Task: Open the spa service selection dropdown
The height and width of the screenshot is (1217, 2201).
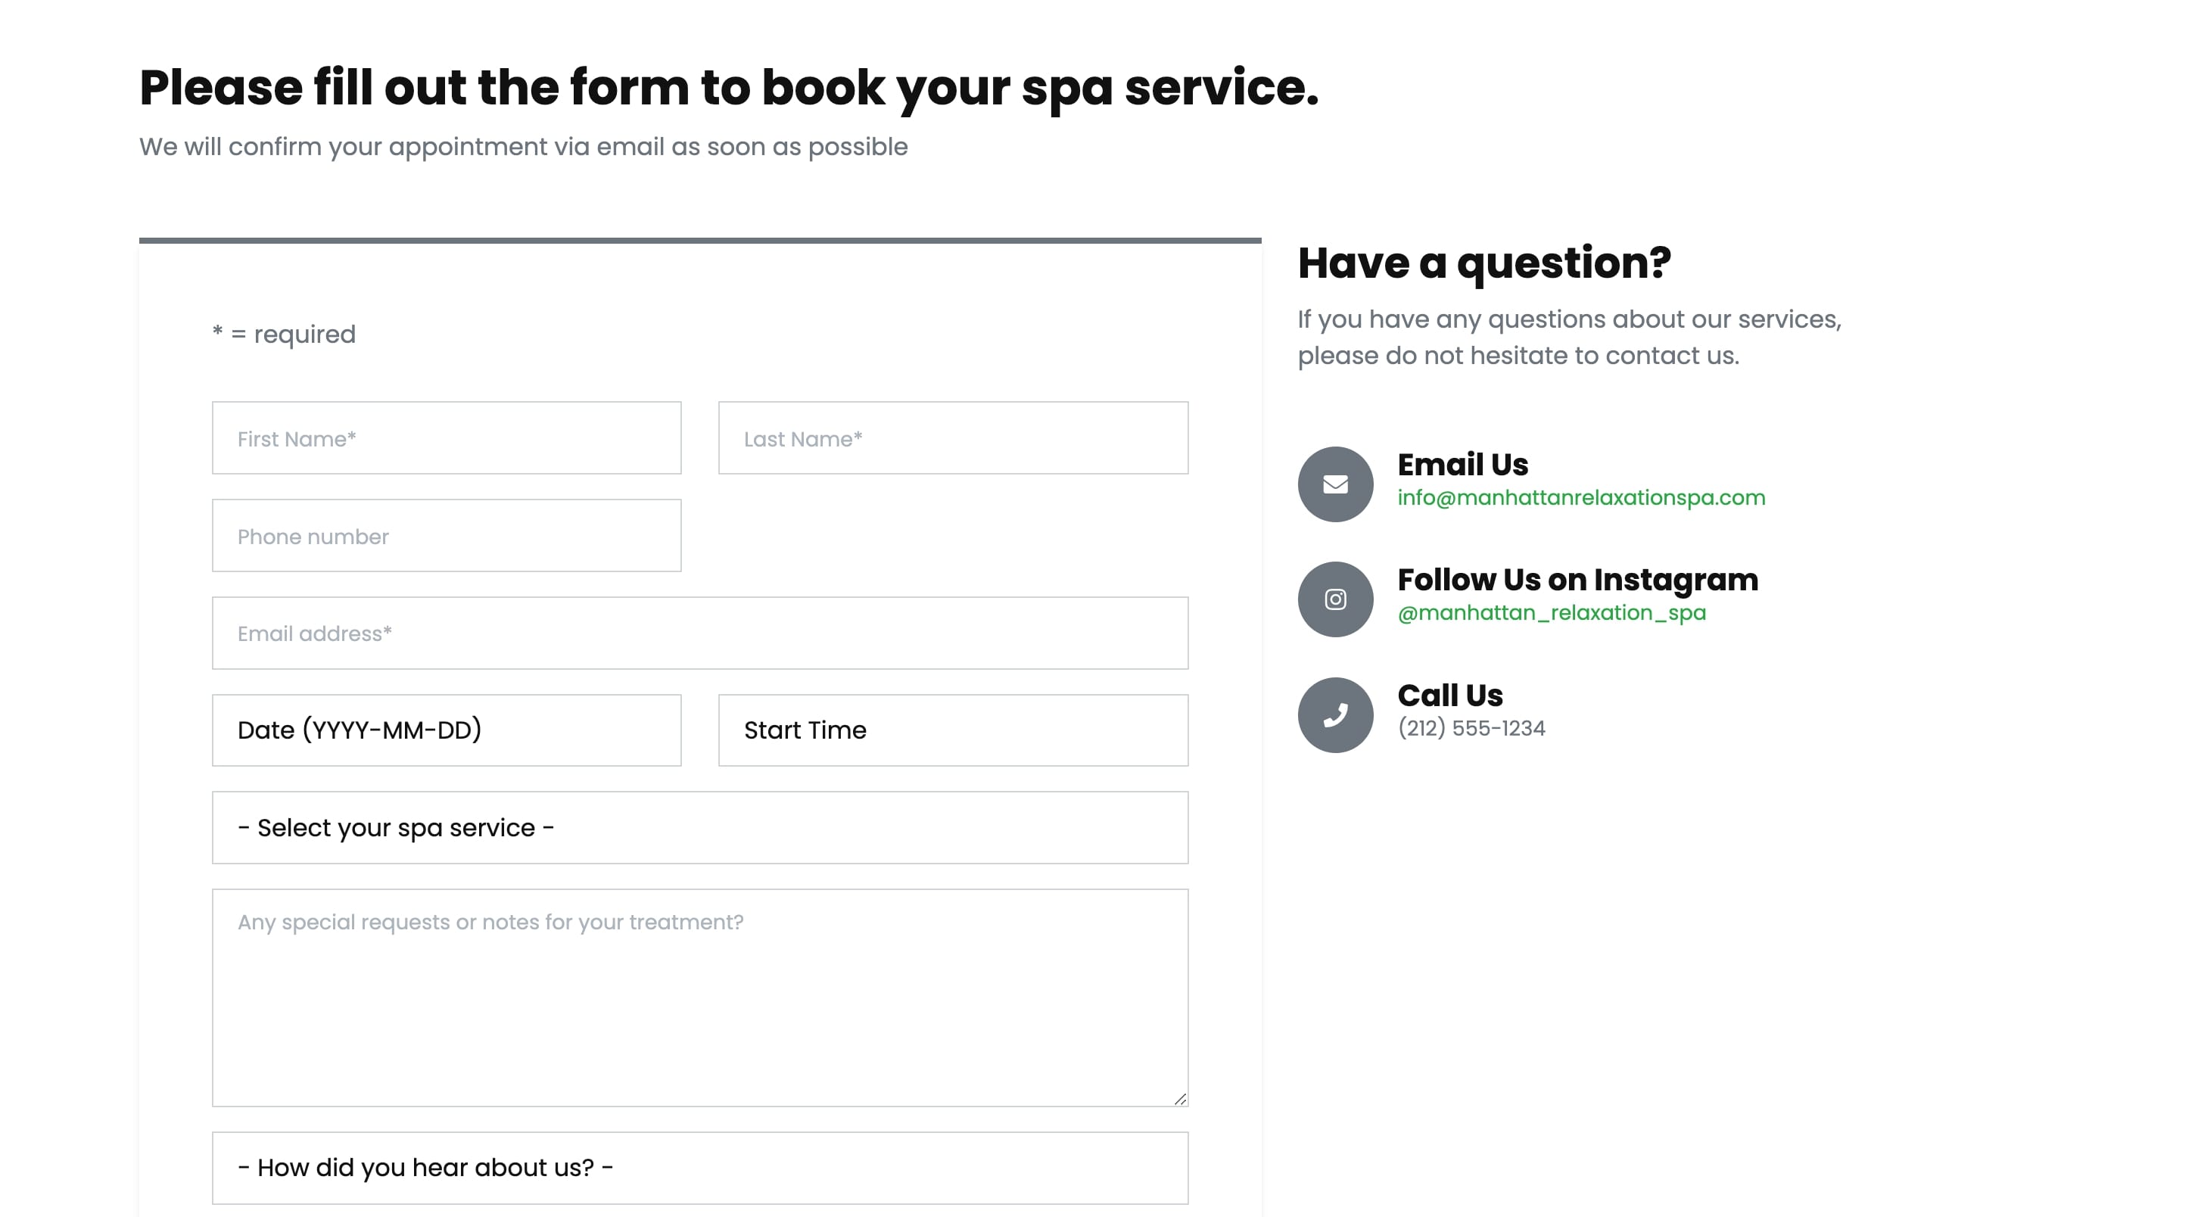Action: [x=700, y=827]
